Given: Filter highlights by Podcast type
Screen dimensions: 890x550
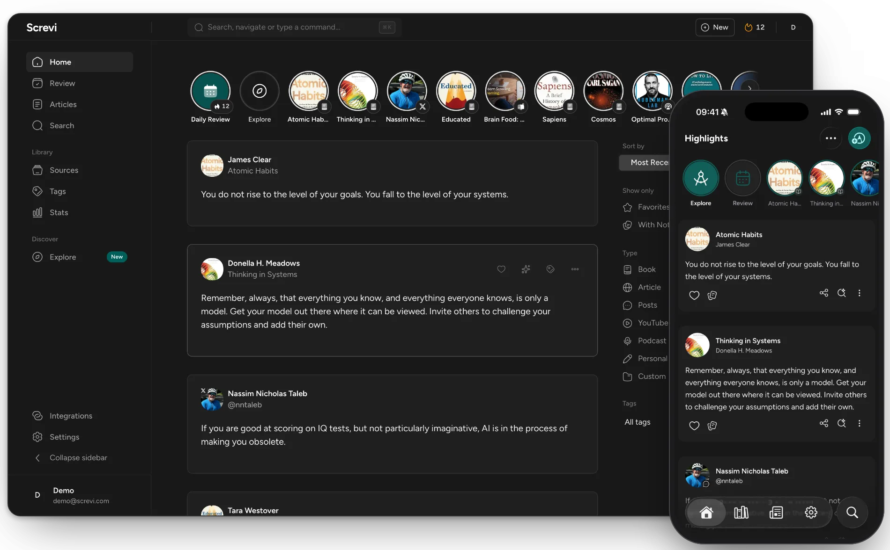Looking at the screenshot, I should point(645,340).
